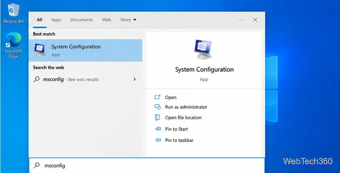Click the Pin to Start pin icon

(158, 129)
